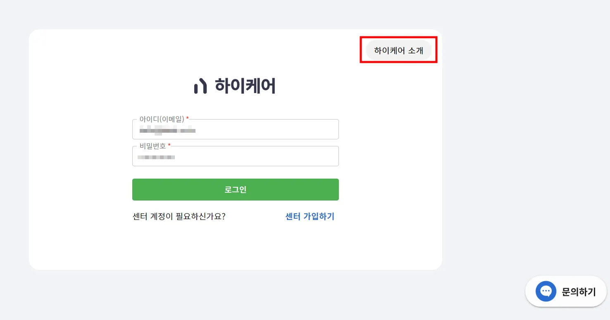Click the blurred email value in ID field

(x=167, y=131)
